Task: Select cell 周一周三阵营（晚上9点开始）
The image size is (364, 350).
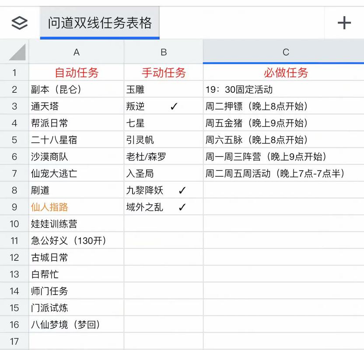Action: [x=283, y=157]
